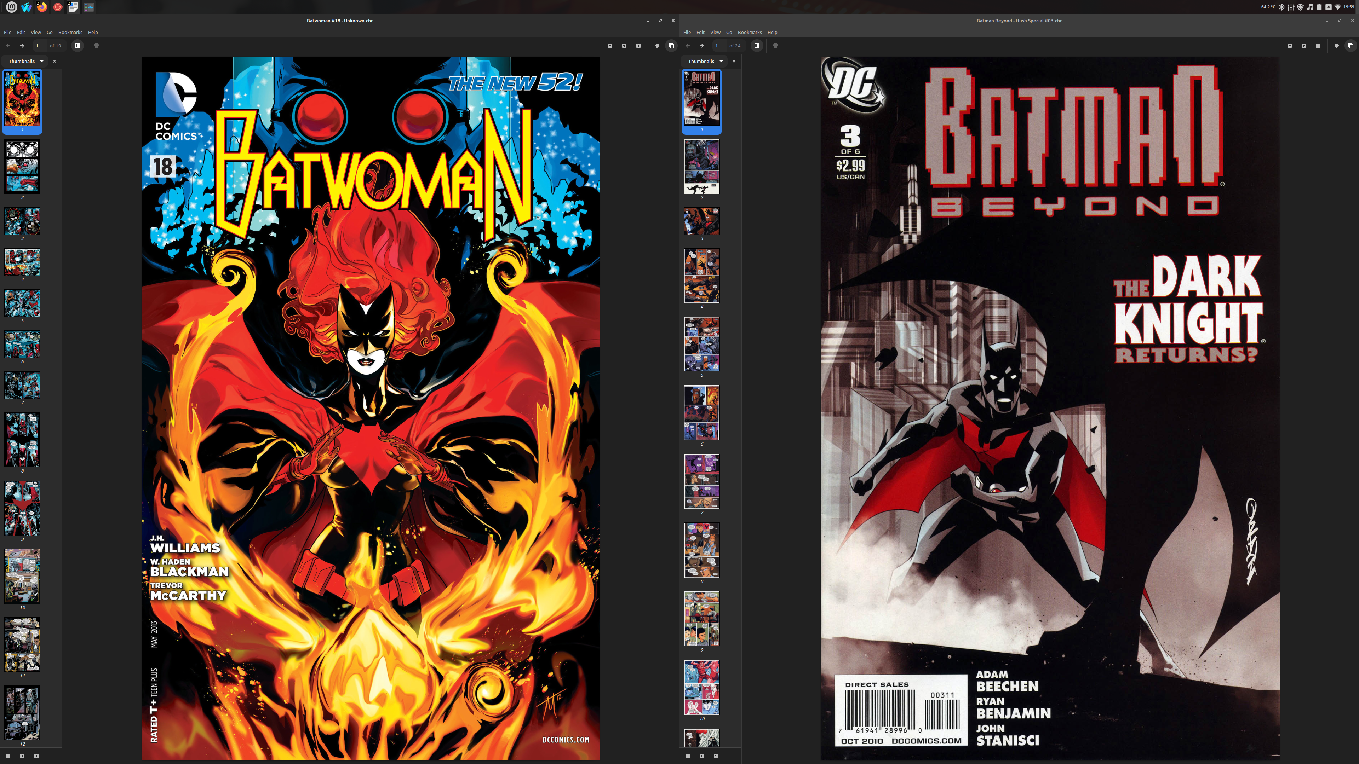Open Firefox from the top panel
This screenshot has width=1359, height=764.
[x=42, y=7]
